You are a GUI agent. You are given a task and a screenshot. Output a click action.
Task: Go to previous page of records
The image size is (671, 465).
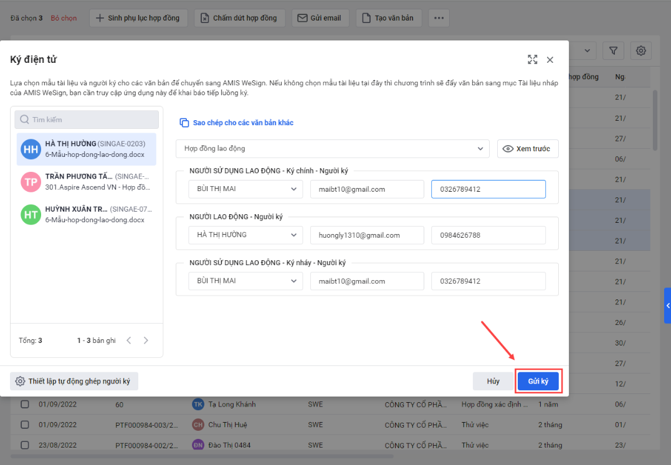point(129,341)
